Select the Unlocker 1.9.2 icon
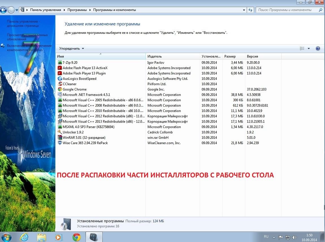The height and width of the screenshot is (242, 325). coord(60,132)
